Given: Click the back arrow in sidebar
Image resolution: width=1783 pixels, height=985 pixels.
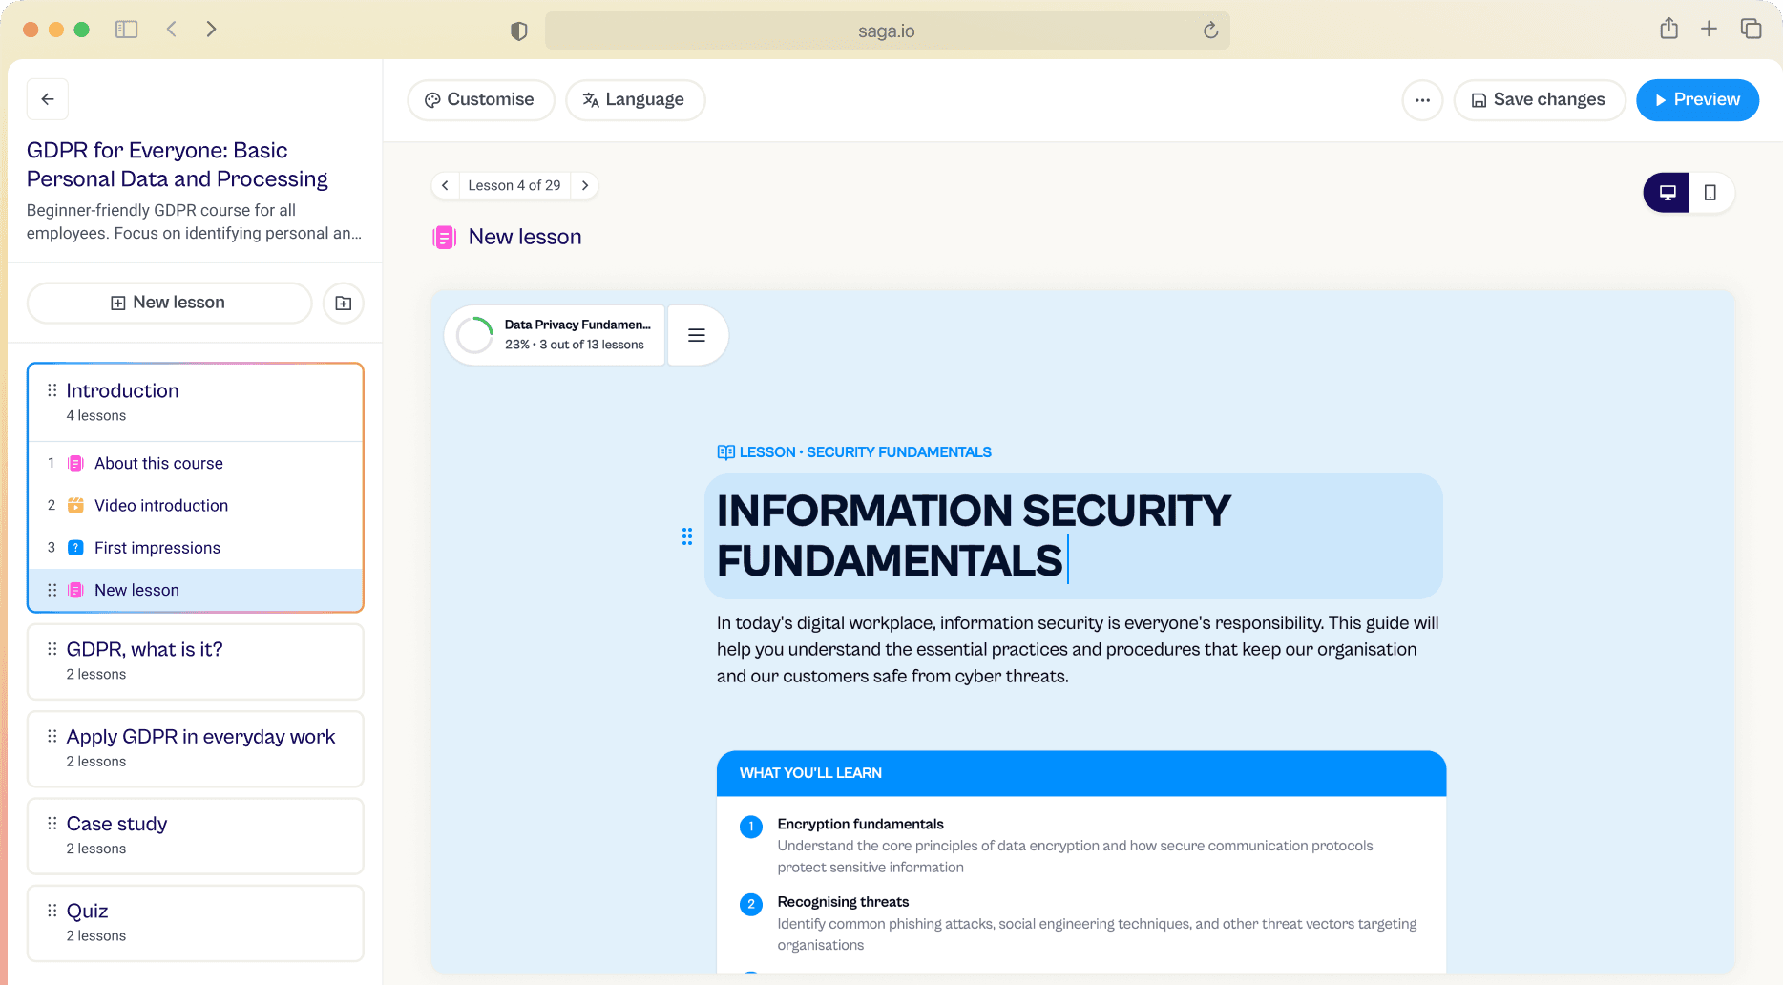Looking at the screenshot, I should coord(48,99).
